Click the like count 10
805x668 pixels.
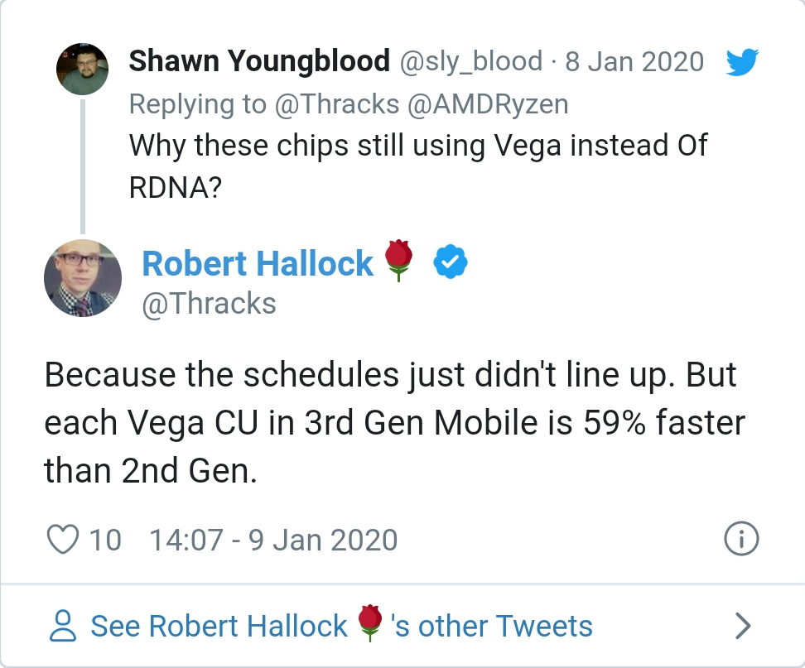pos(105,540)
